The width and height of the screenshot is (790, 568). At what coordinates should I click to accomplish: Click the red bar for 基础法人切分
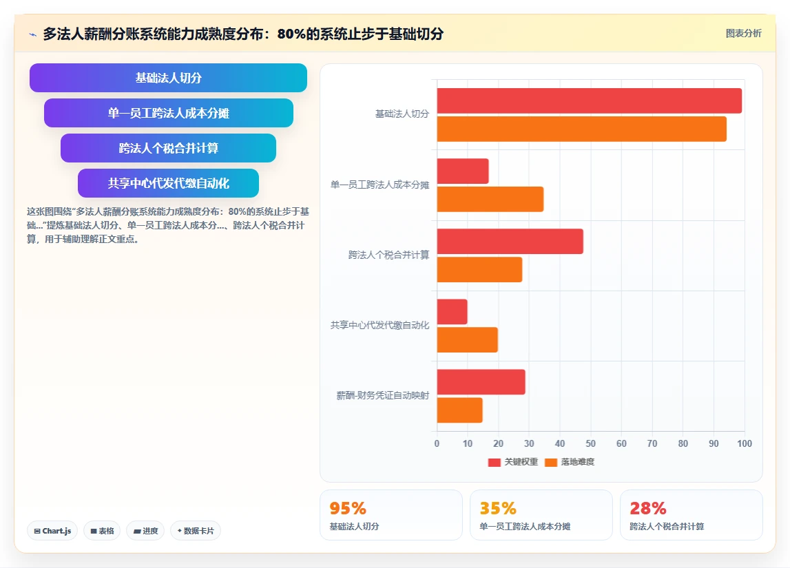pos(589,101)
